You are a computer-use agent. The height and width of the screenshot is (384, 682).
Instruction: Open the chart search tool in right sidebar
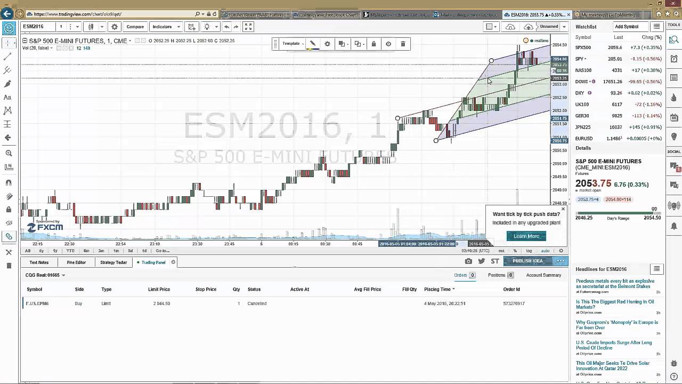[x=674, y=39]
